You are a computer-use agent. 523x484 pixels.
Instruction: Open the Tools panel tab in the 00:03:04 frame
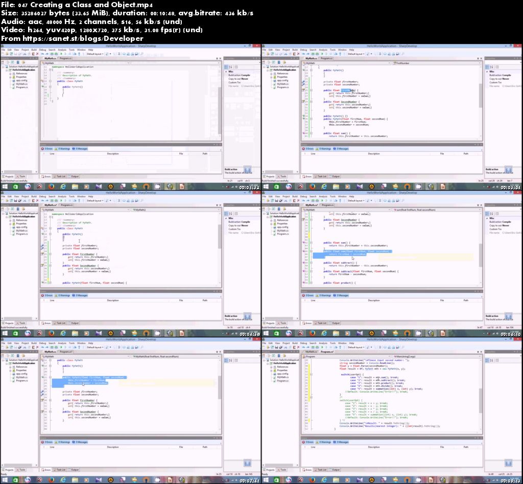282,176
